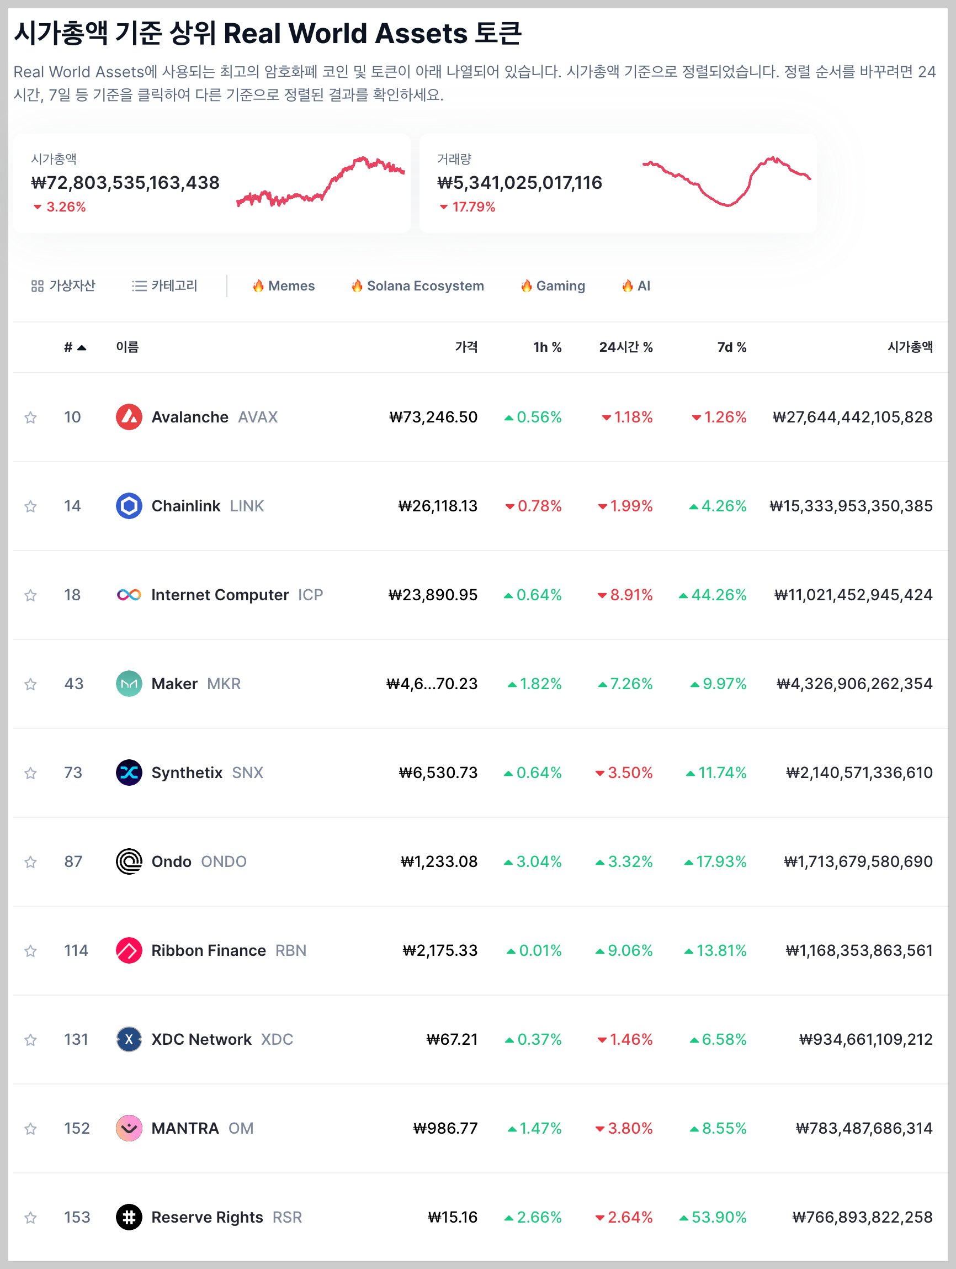Select the Memes category
Image resolution: width=956 pixels, height=1269 pixels.
click(x=284, y=285)
